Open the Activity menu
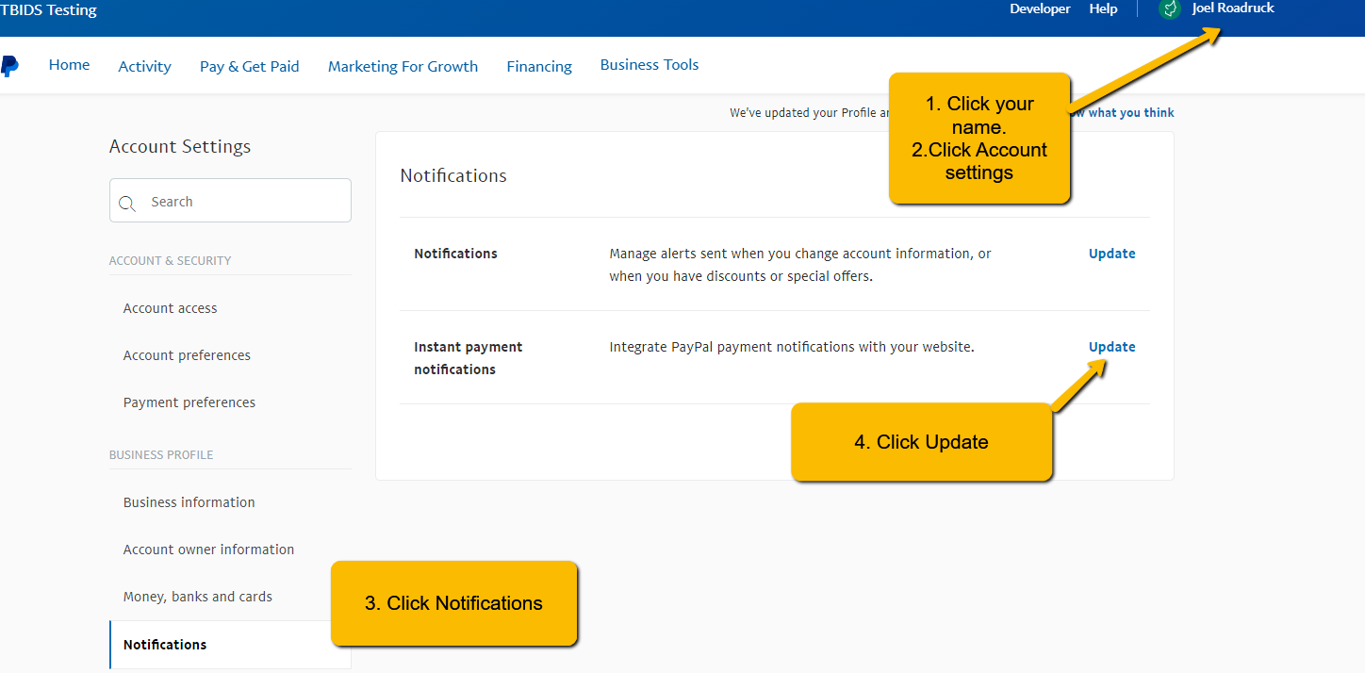1365x673 pixels. pos(144,66)
